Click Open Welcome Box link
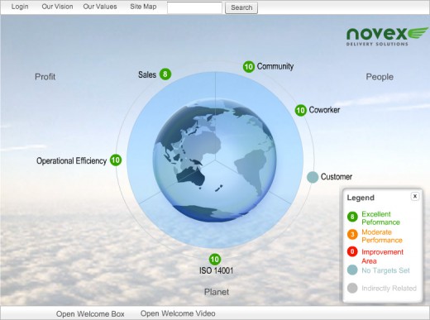The width and height of the screenshot is (430, 320). pyautogui.click(x=90, y=314)
